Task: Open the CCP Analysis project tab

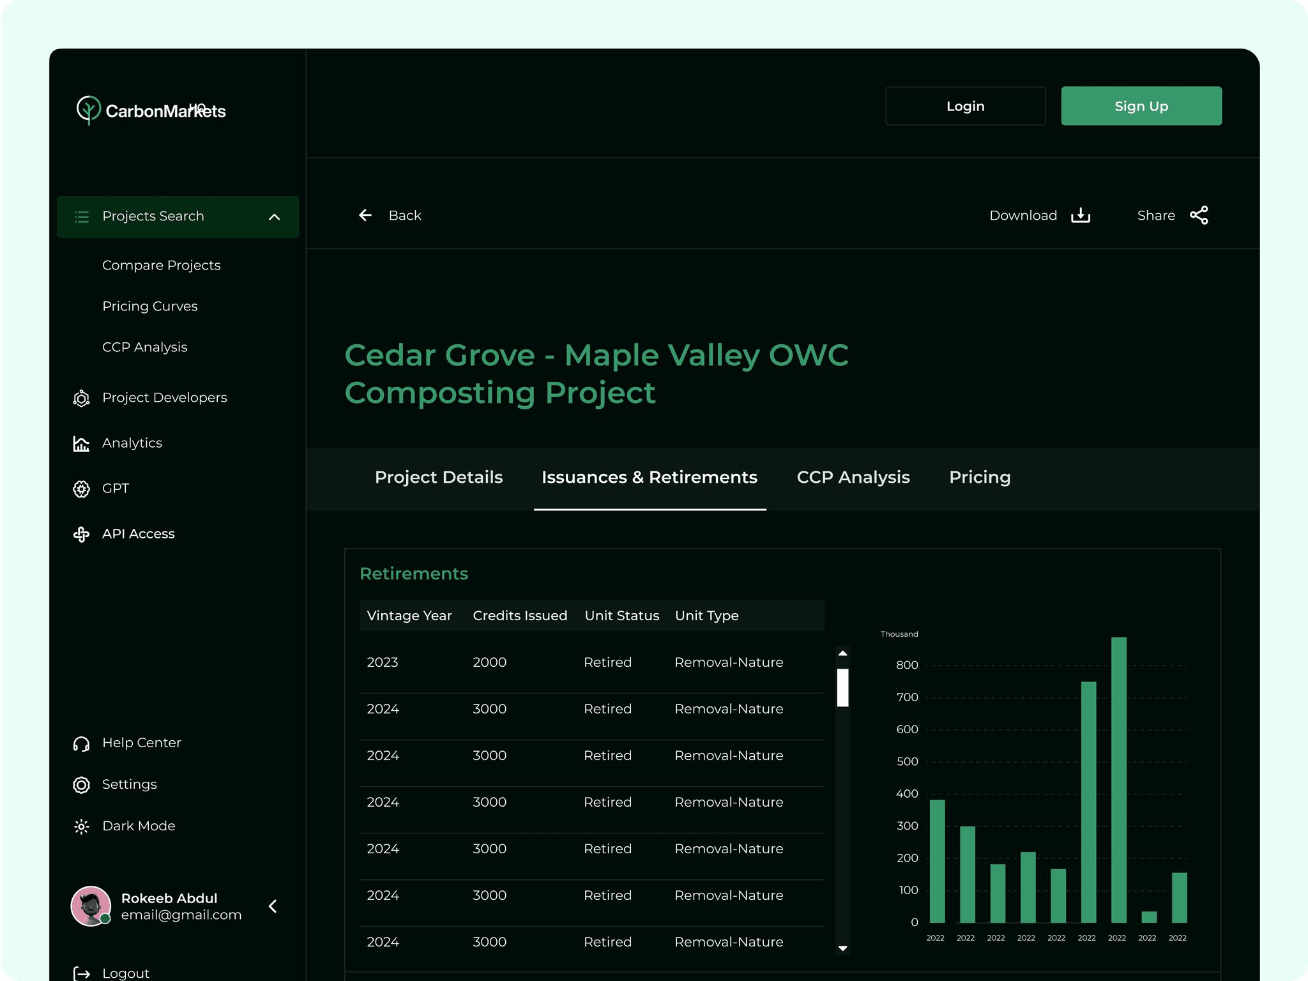Action: point(853,477)
